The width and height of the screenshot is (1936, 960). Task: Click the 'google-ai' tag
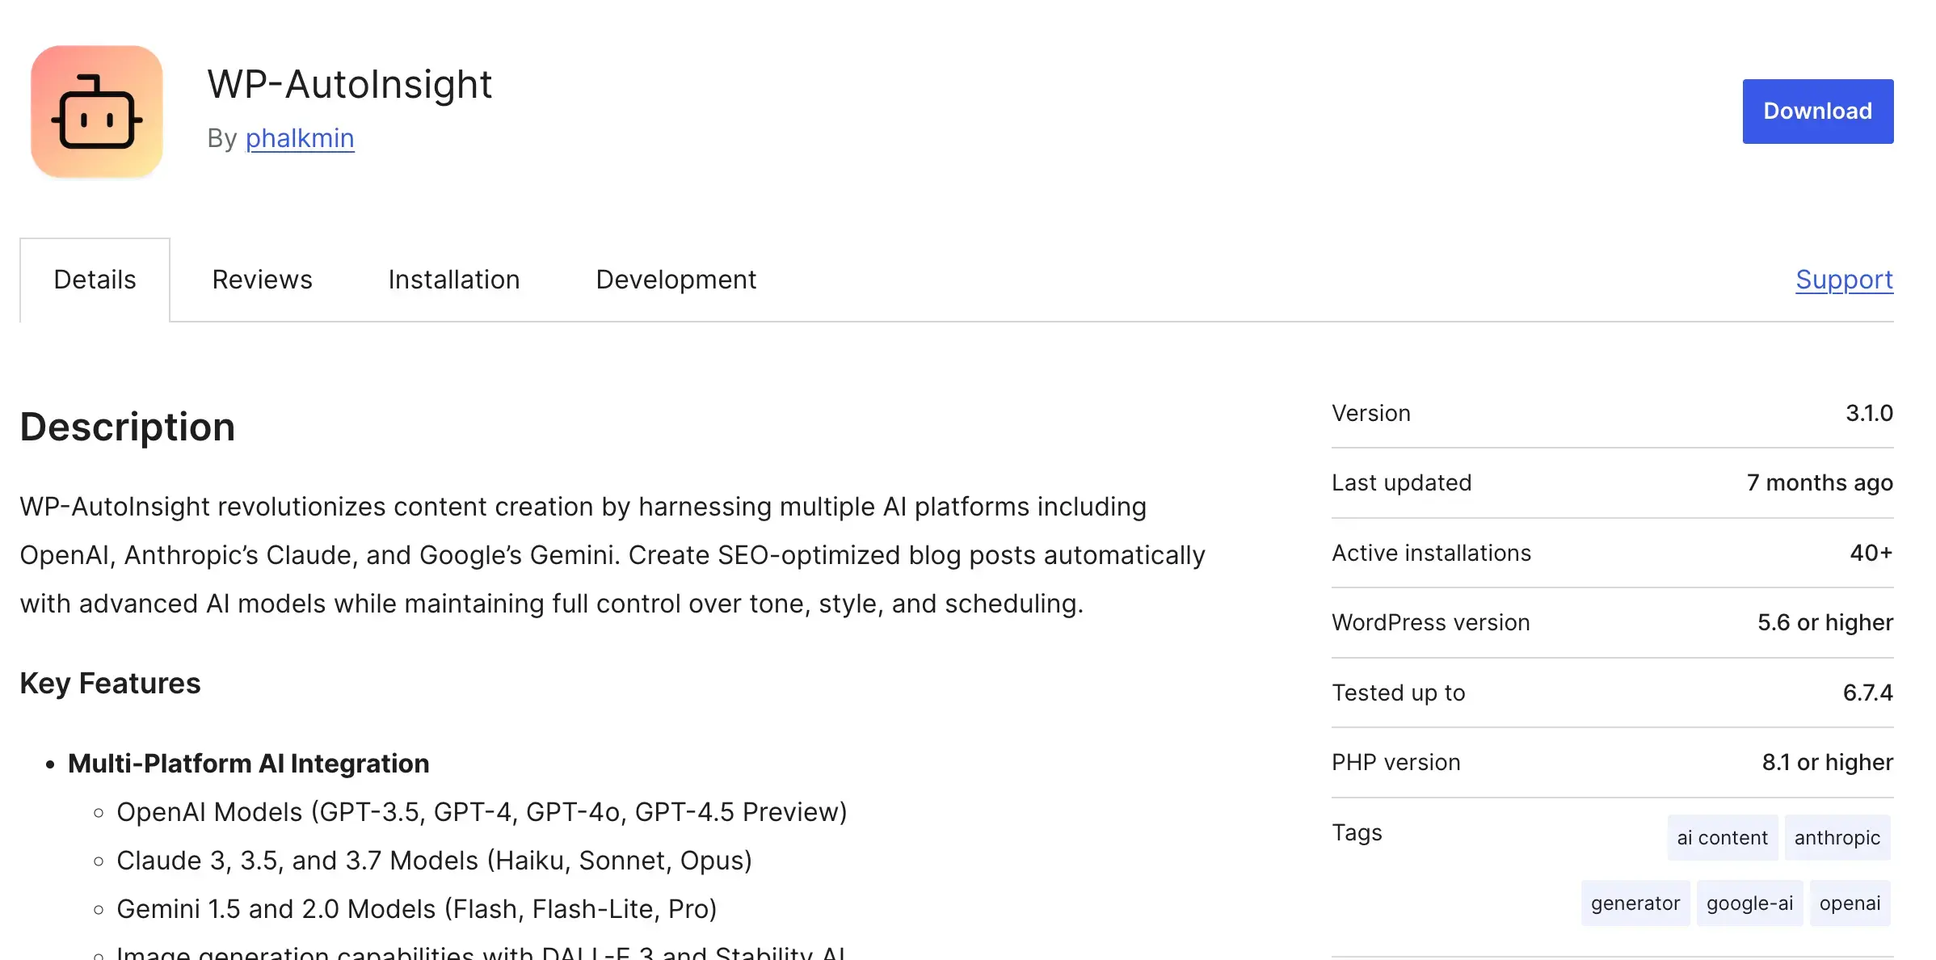pos(1749,903)
